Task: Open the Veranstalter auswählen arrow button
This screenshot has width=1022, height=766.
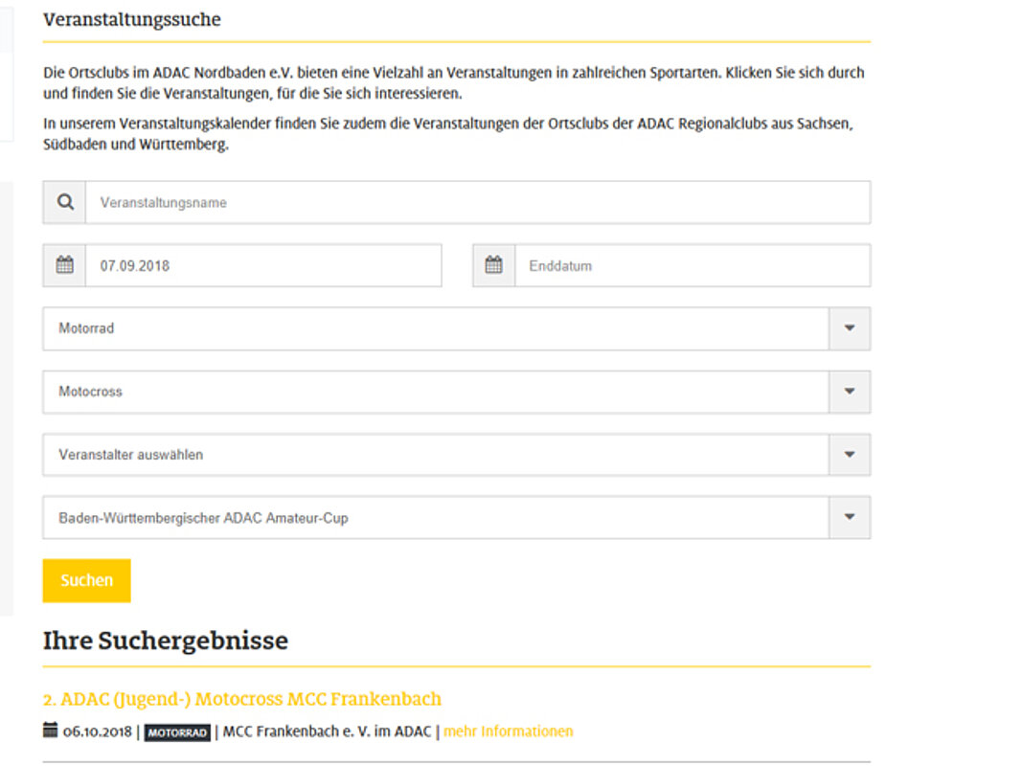Action: (850, 455)
